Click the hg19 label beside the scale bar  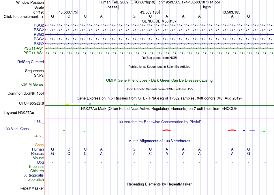click(x=207, y=7)
